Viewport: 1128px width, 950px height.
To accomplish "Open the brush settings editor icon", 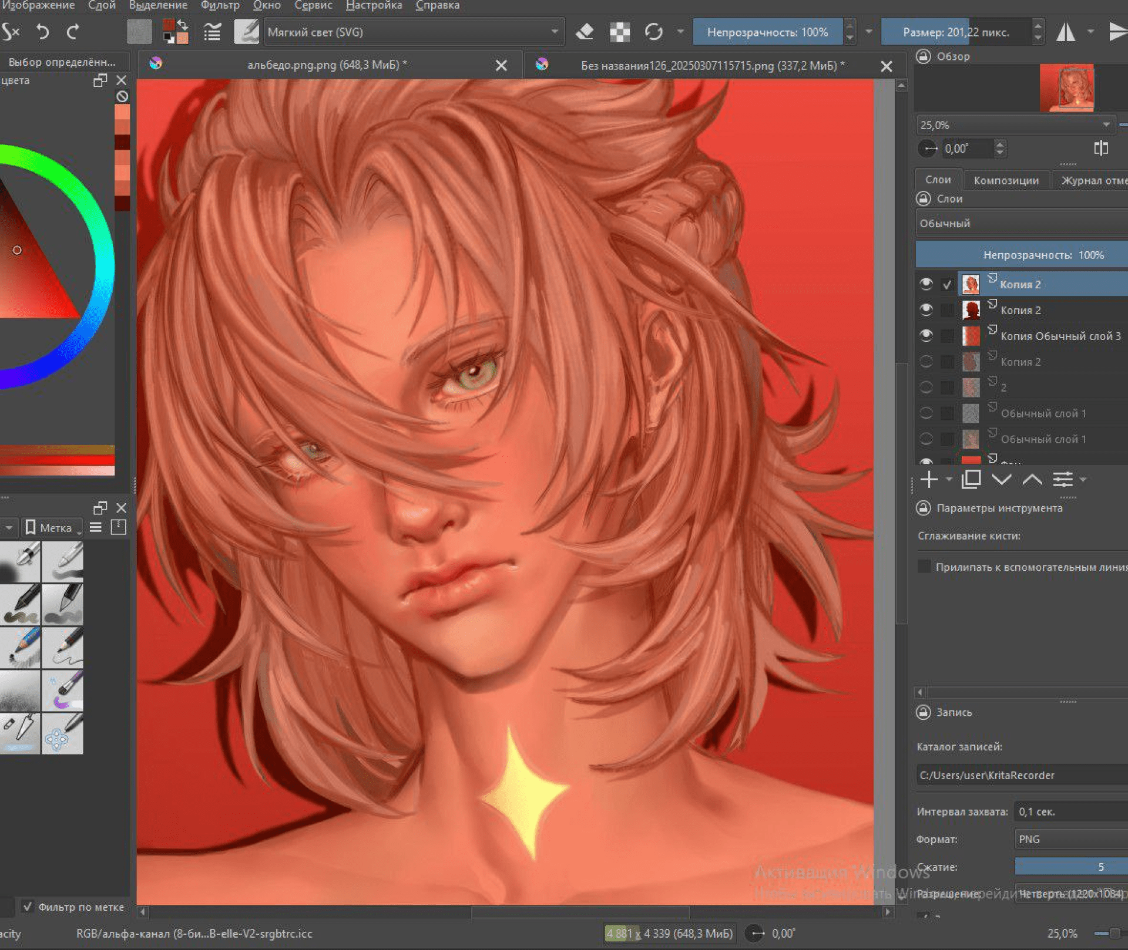I will point(211,32).
